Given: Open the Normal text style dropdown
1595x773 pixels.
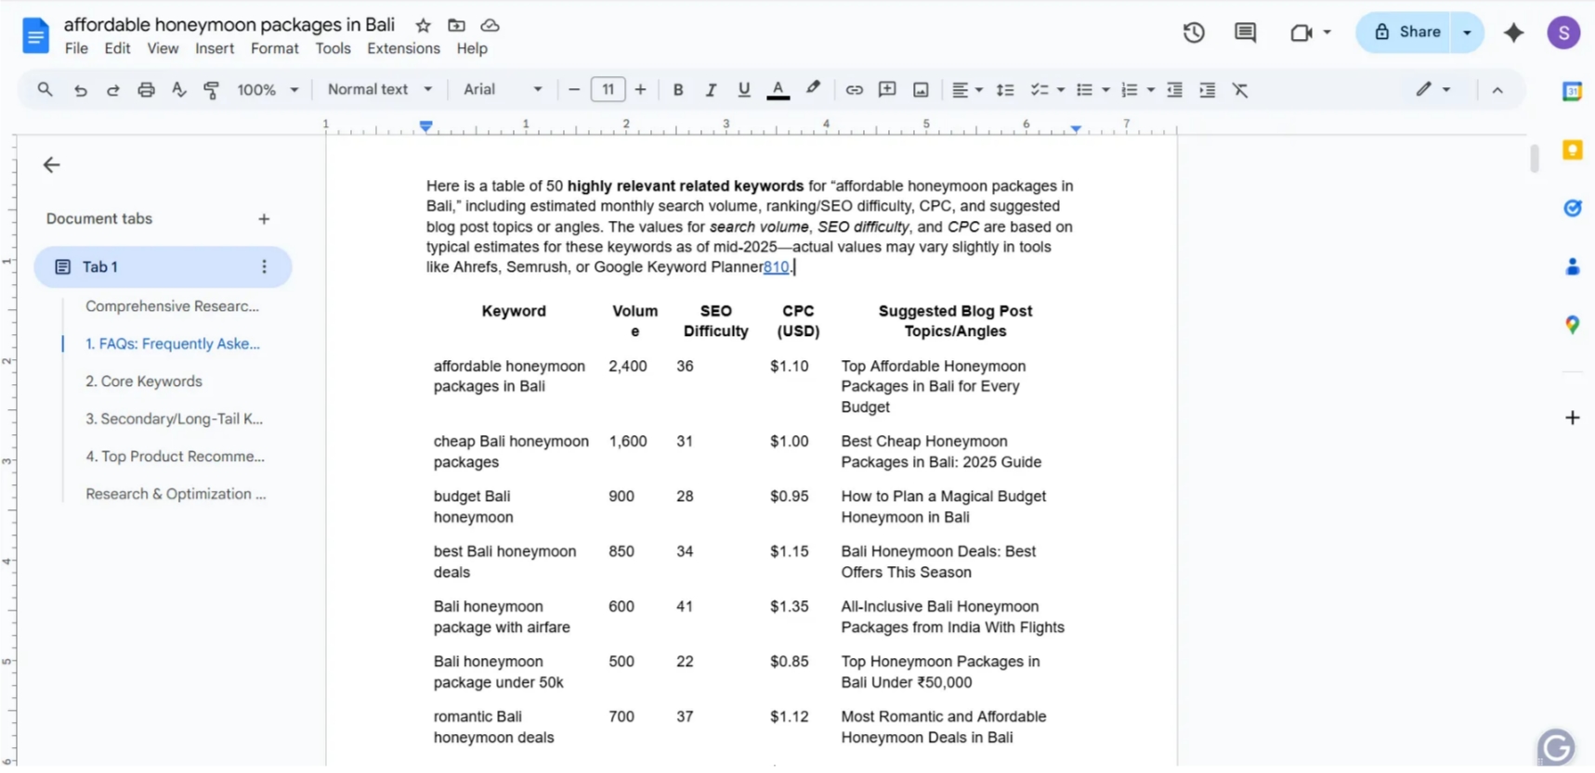Looking at the screenshot, I should click(380, 89).
